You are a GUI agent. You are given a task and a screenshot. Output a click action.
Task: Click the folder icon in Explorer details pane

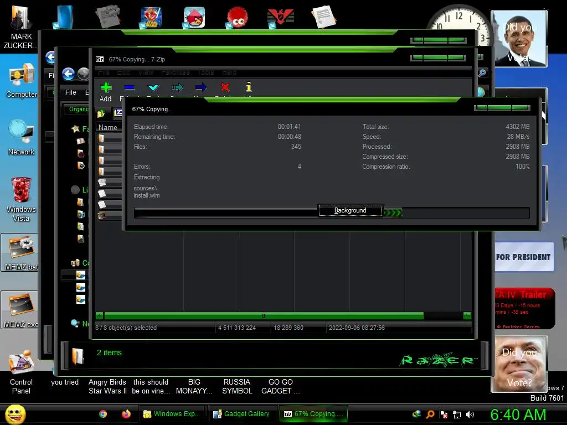(78, 356)
